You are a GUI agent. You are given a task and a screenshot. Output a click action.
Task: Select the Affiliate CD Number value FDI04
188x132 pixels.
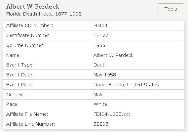point(100,25)
